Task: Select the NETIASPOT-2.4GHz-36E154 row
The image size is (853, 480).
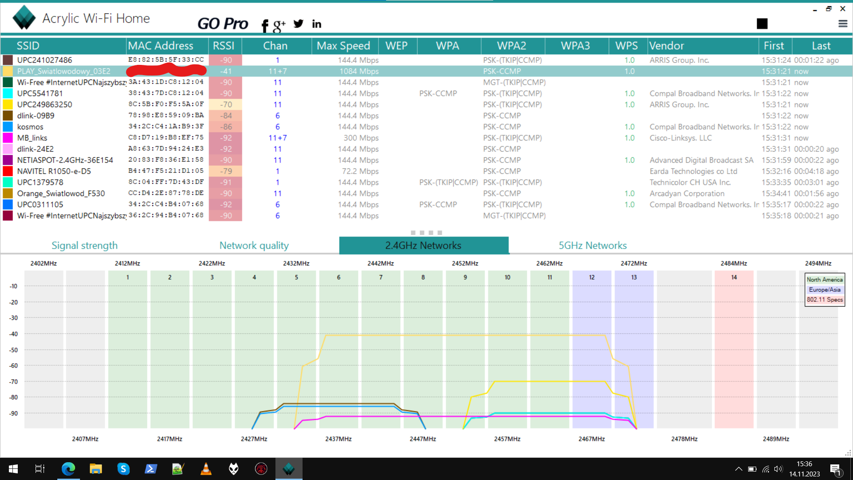Action: click(426, 160)
